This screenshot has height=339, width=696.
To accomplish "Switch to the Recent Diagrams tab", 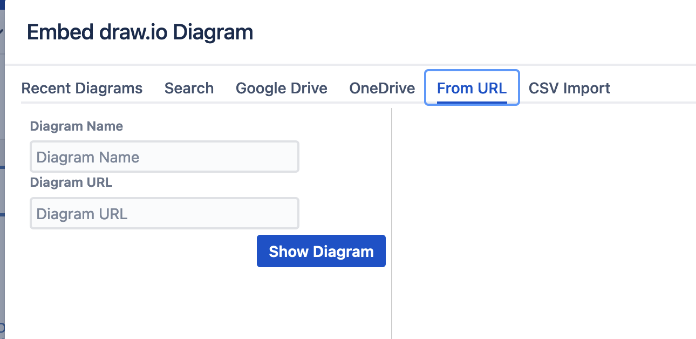I will 81,88.
